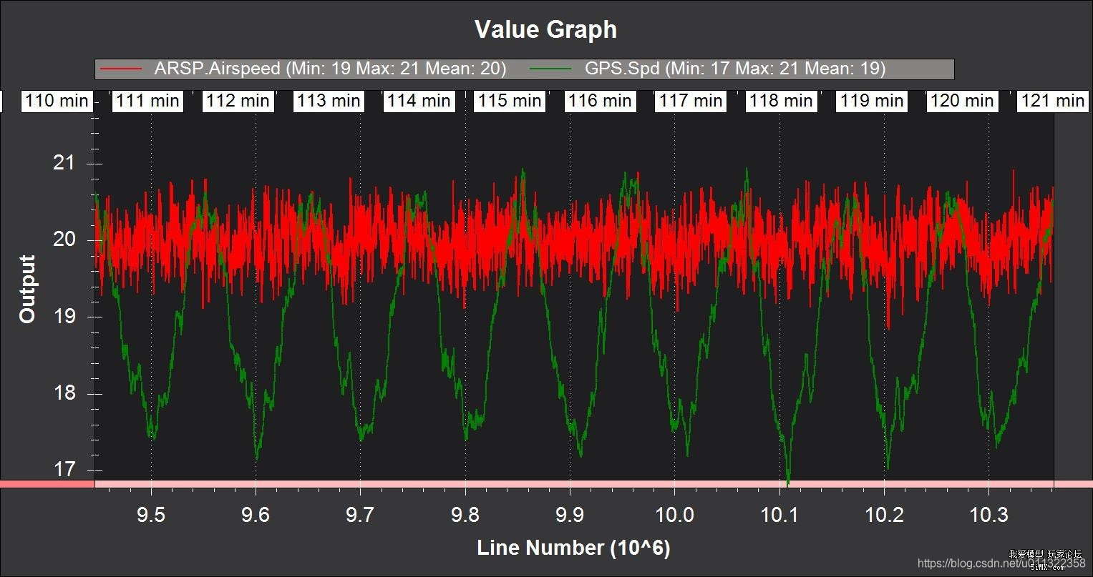Click the Line Number (10^6) axis label
Screen dimensions: 1093x577
[x=573, y=548]
